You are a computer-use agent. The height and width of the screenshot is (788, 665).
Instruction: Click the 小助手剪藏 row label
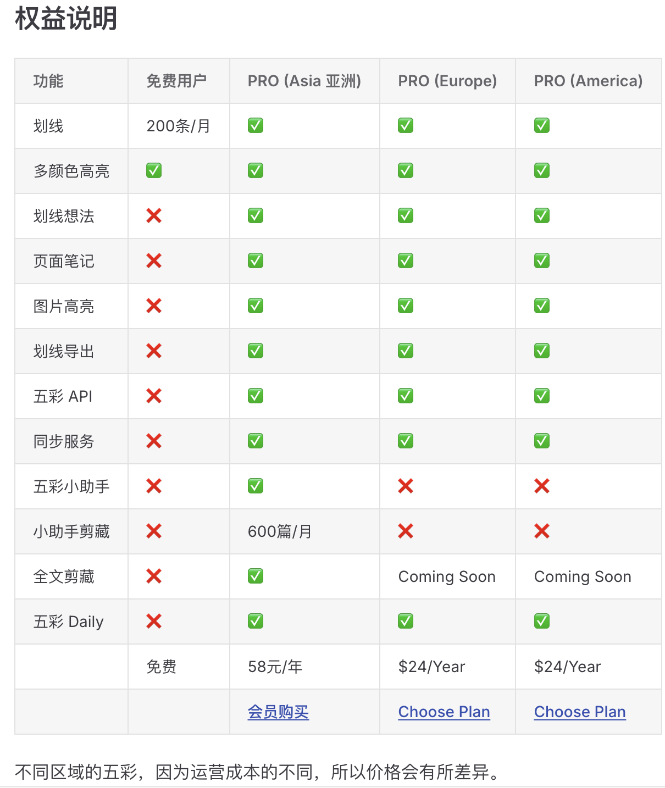click(71, 532)
